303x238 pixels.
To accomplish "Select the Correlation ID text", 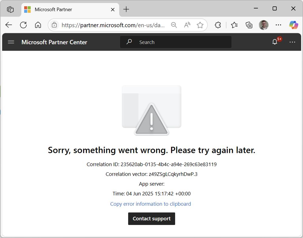I will [151, 164].
